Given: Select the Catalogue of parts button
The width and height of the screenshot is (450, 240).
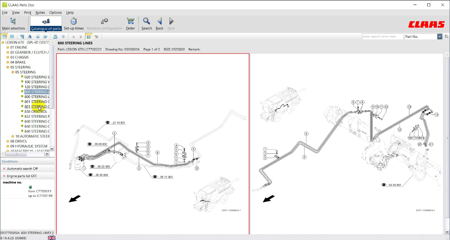Looking at the screenshot, I should [x=46, y=23].
